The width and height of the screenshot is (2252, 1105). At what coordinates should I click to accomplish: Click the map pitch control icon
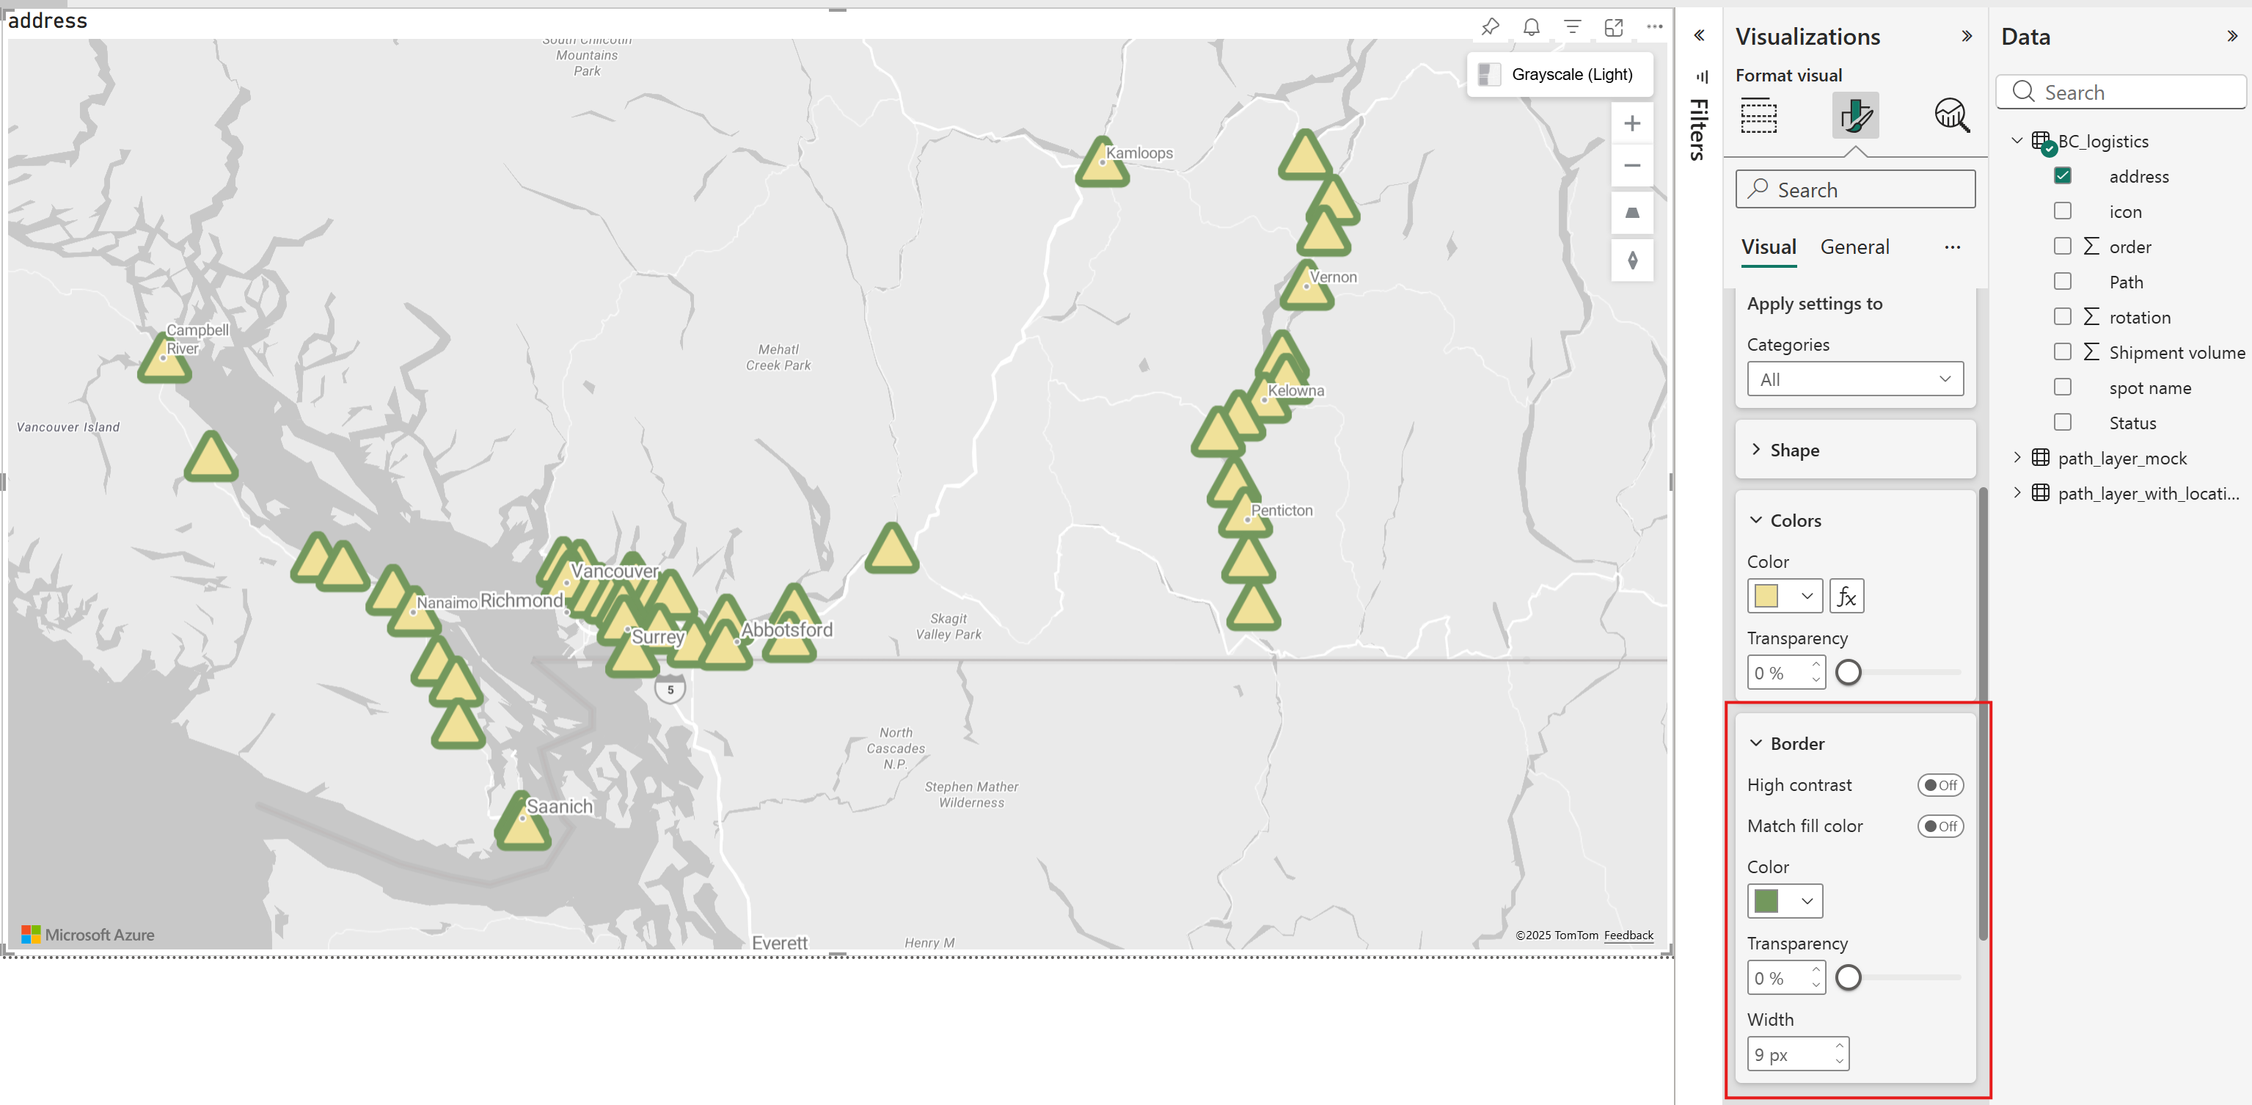[1631, 214]
